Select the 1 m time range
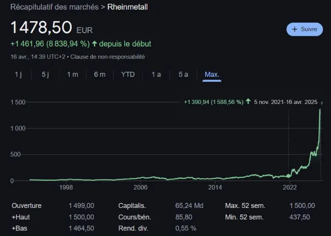 click(x=73, y=75)
